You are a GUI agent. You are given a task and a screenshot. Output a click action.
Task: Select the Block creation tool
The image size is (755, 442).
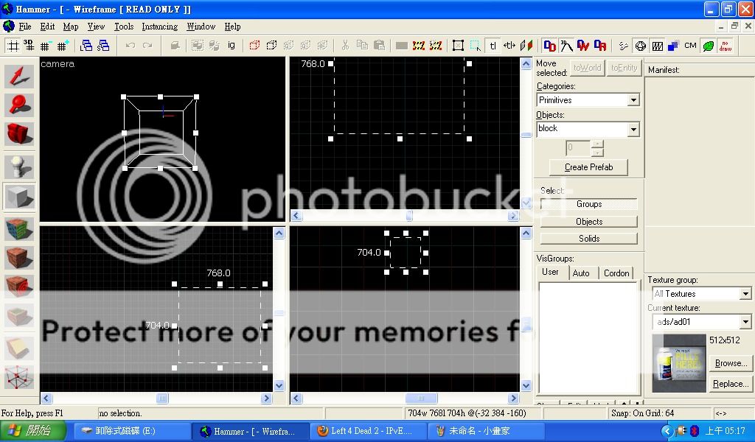[x=20, y=197]
